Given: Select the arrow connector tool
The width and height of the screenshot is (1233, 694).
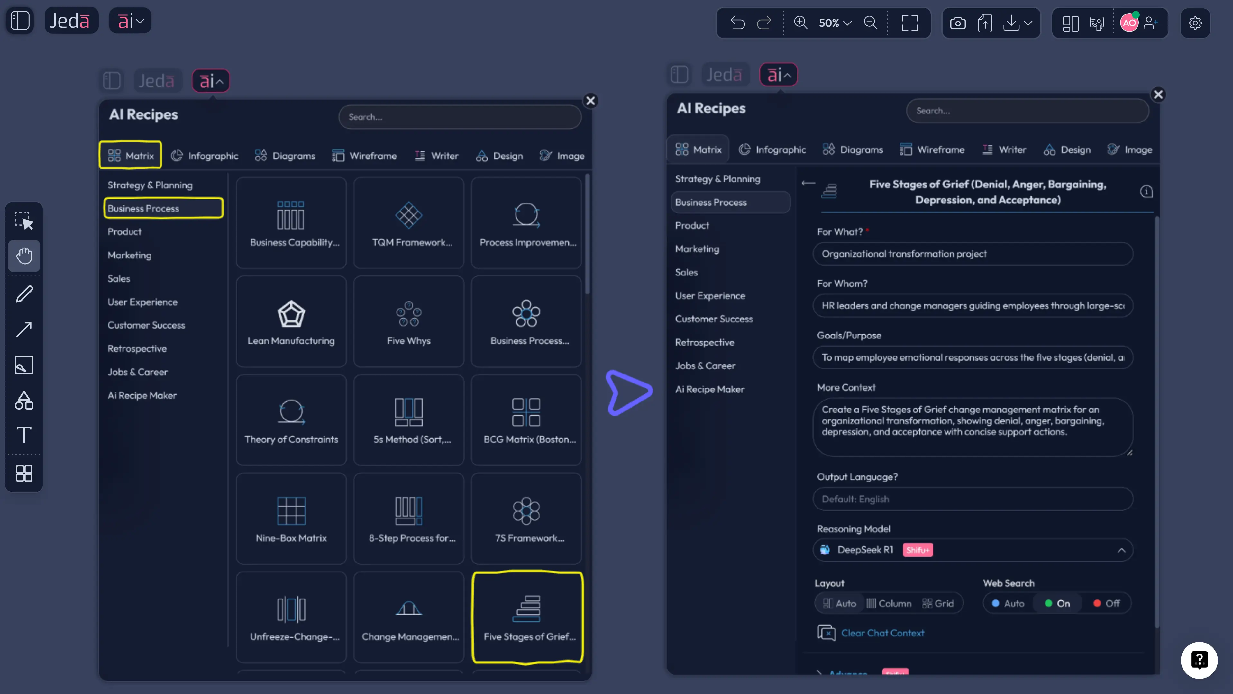Looking at the screenshot, I should click(x=24, y=329).
